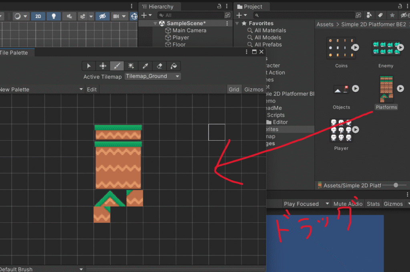Choose the Flood Fill bucket tool
This screenshot has height=272, width=410.
[x=173, y=66]
